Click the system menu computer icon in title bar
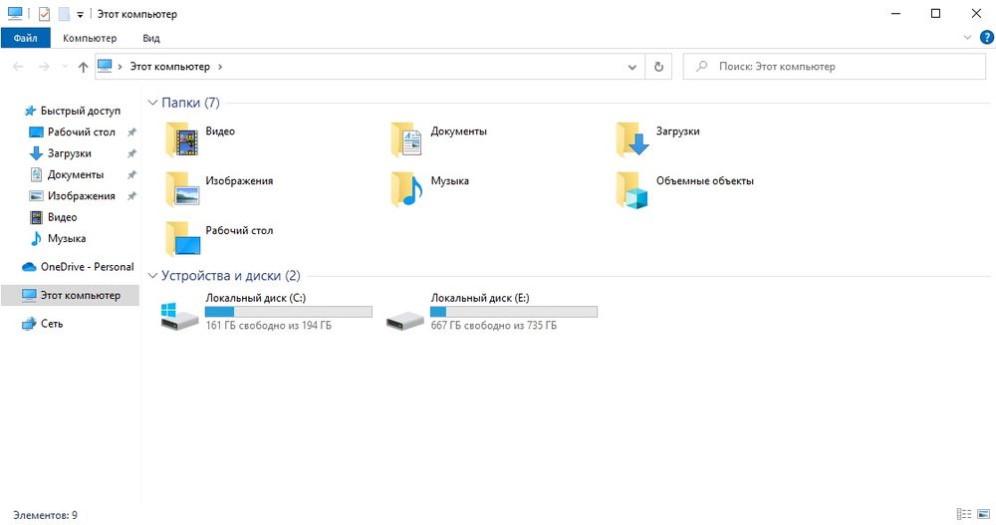Image resolution: width=996 pixels, height=525 pixels. [15, 13]
